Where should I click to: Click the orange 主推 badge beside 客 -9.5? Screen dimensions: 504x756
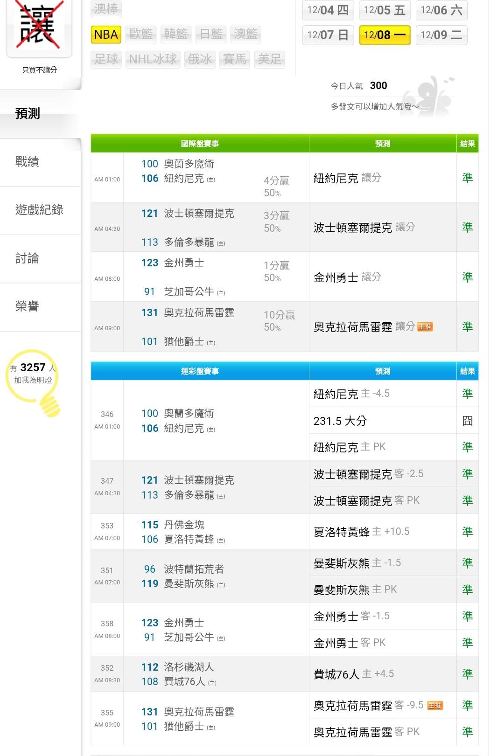[434, 706]
